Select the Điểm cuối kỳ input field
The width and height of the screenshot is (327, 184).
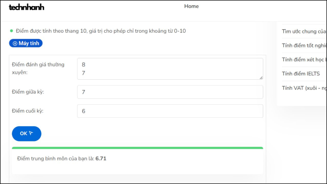click(x=170, y=111)
